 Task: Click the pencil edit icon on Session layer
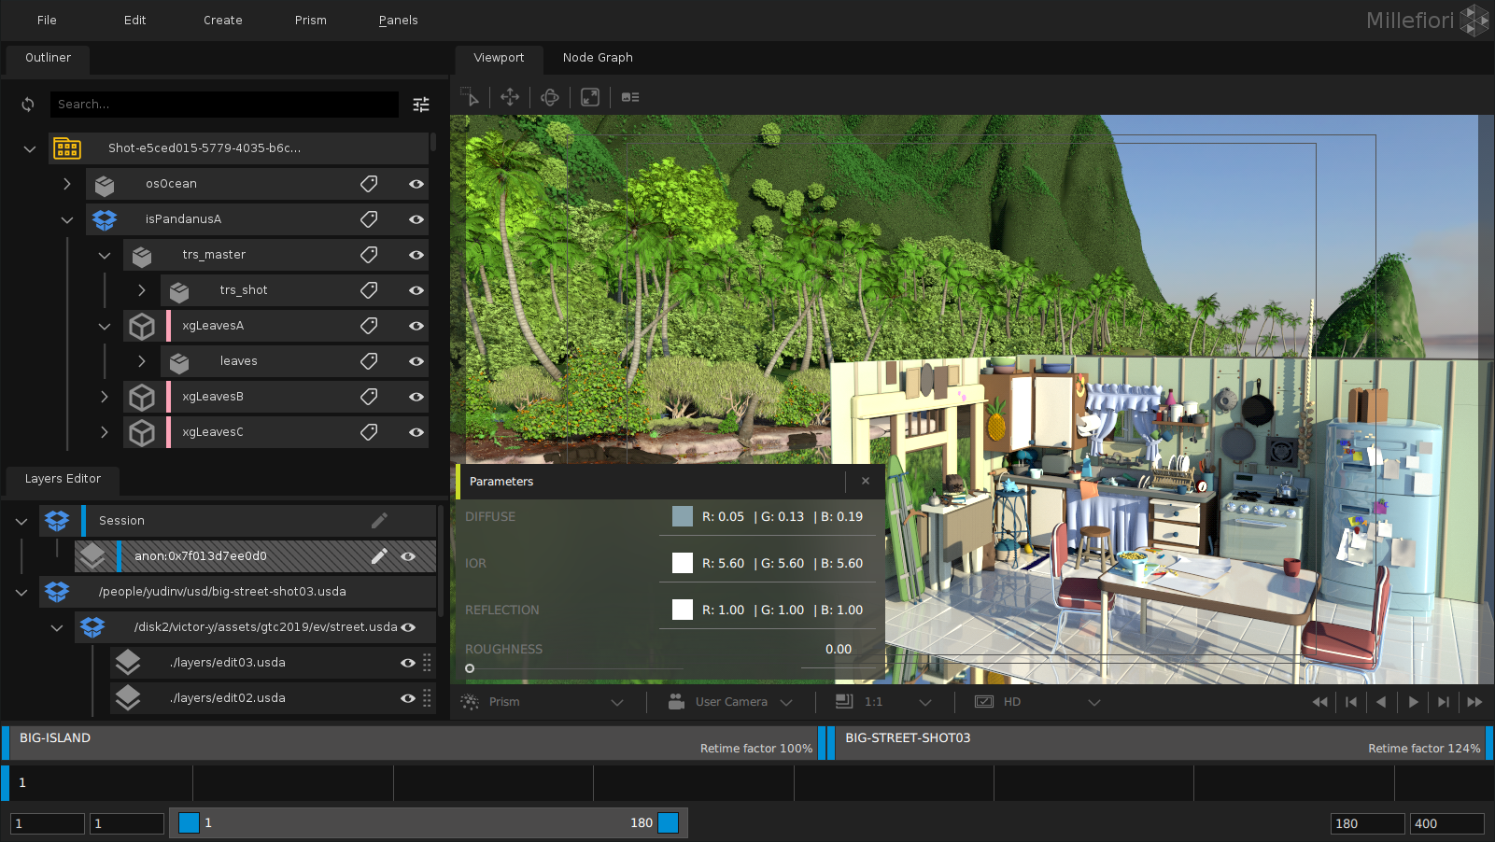[379, 521]
